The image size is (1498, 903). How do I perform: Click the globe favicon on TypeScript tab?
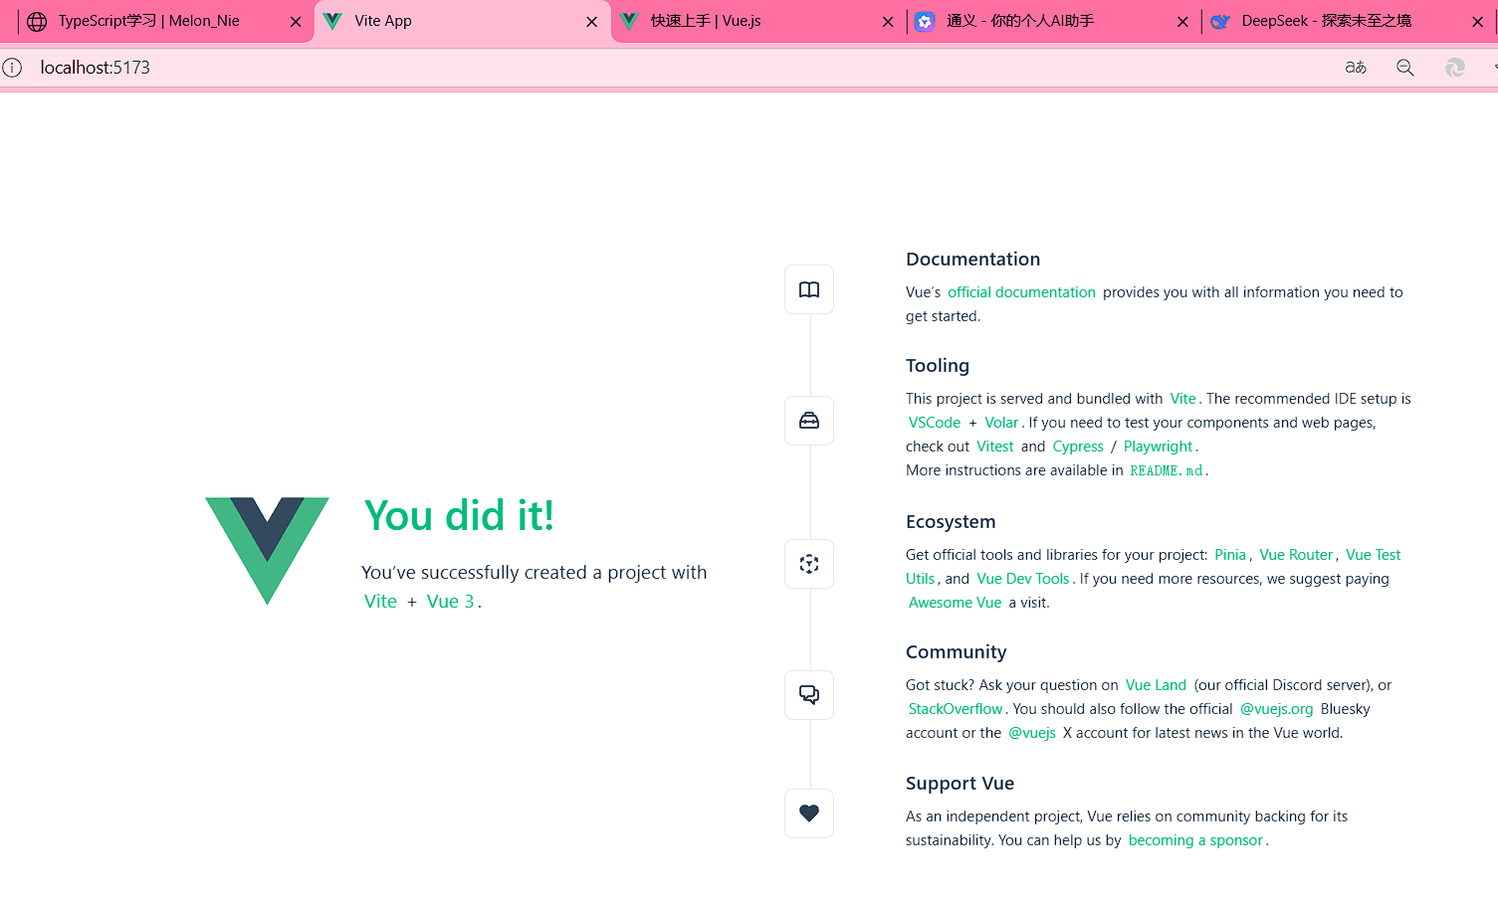pos(37,21)
